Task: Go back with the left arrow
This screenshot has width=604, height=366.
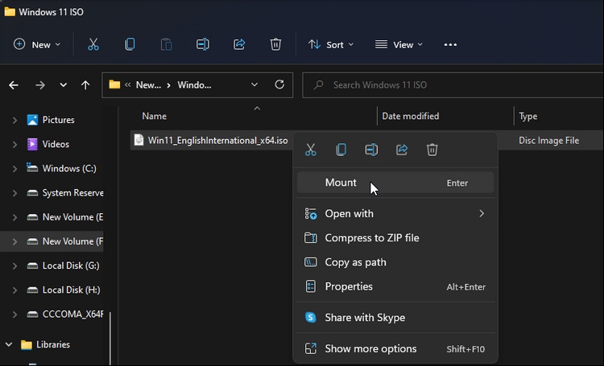Action: coord(14,85)
